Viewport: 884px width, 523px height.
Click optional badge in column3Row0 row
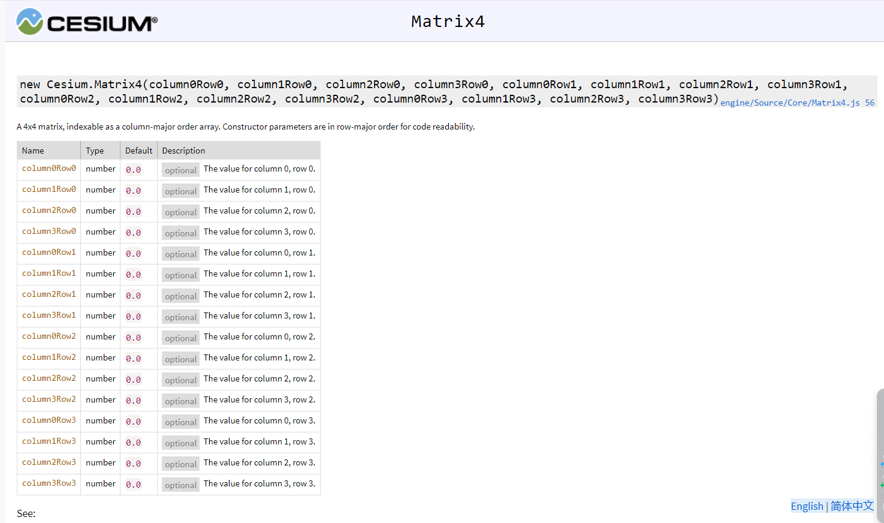[x=180, y=233]
